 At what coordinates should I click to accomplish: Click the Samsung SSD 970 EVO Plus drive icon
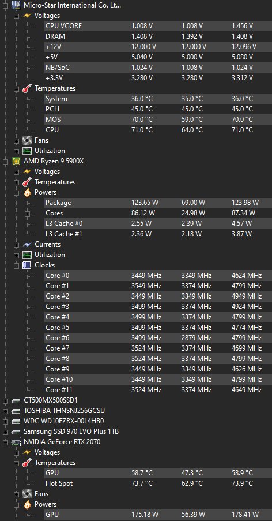(16, 431)
